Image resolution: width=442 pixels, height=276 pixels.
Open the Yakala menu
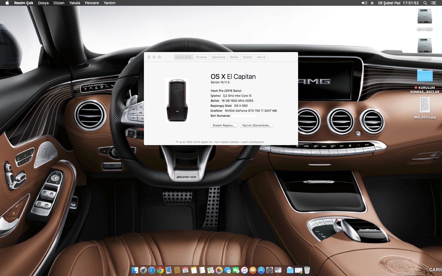(75, 3)
